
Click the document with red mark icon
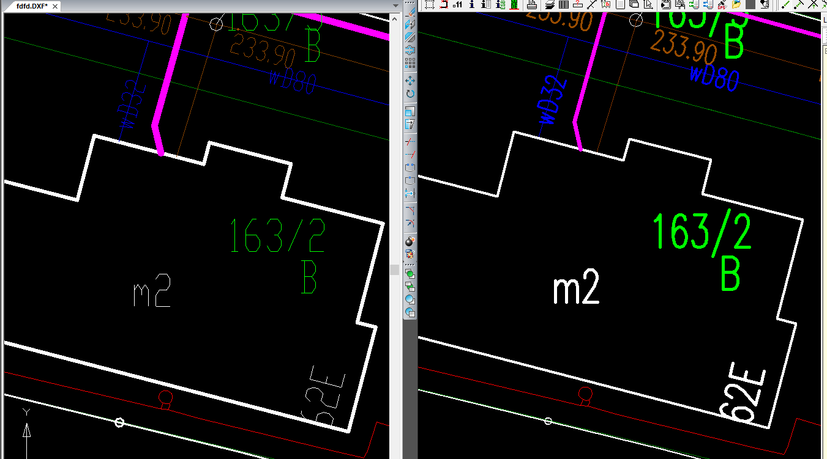pyautogui.click(x=606, y=4)
